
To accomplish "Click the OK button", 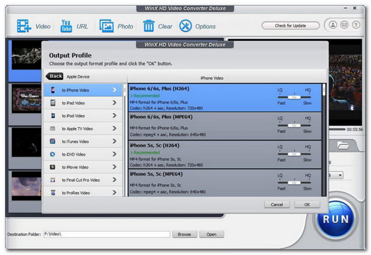I will tap(307, 205).
